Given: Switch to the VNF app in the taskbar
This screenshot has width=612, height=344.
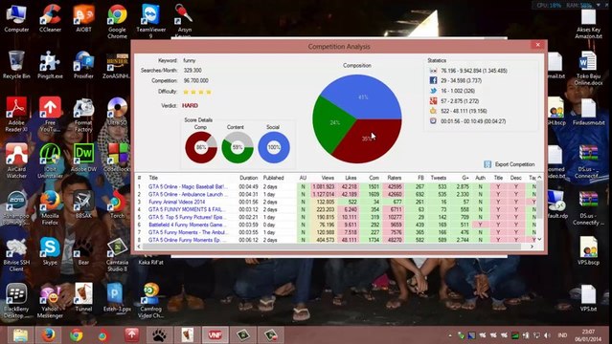Looking at the screenshot, I should click(215, 334).
